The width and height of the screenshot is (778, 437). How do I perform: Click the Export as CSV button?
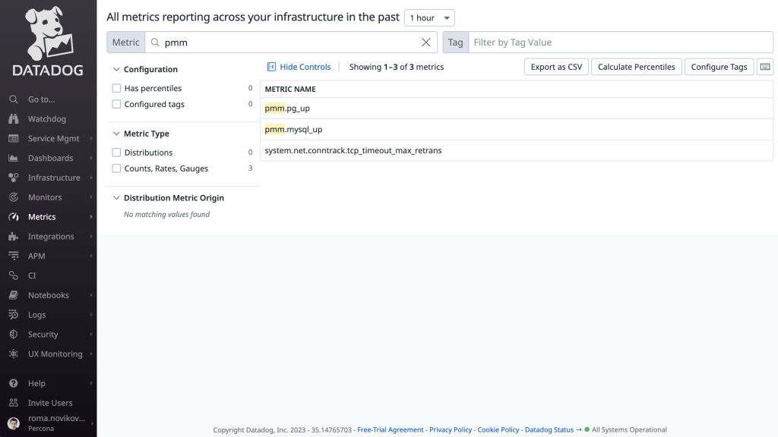[555, 67]
